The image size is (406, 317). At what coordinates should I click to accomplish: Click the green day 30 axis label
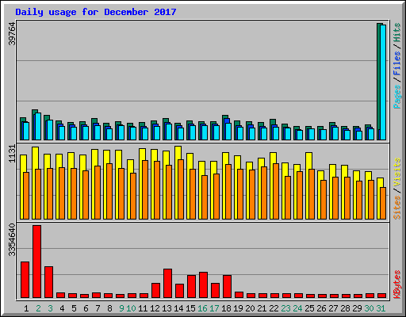[x=369, y=308]
